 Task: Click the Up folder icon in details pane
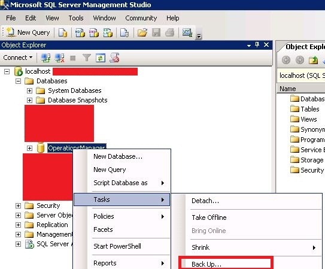313,60
